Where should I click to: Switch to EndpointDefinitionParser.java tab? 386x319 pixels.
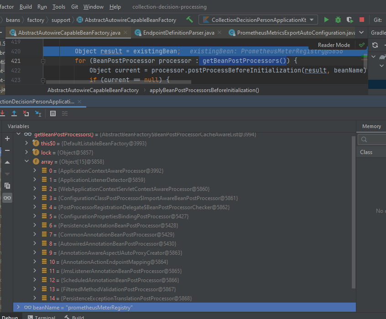(178, 33)
